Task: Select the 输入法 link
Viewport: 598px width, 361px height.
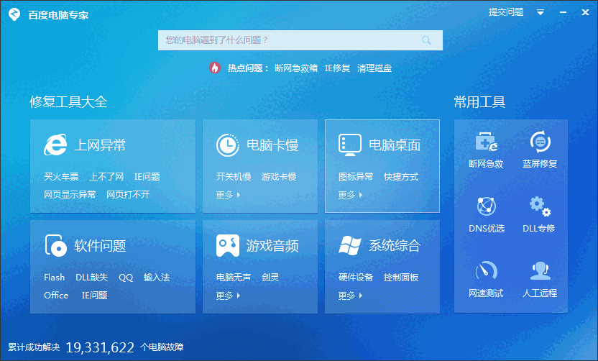Action: coord(157,278)
